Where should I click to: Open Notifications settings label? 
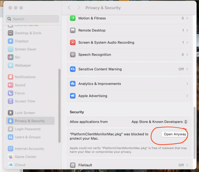[25, 77]
